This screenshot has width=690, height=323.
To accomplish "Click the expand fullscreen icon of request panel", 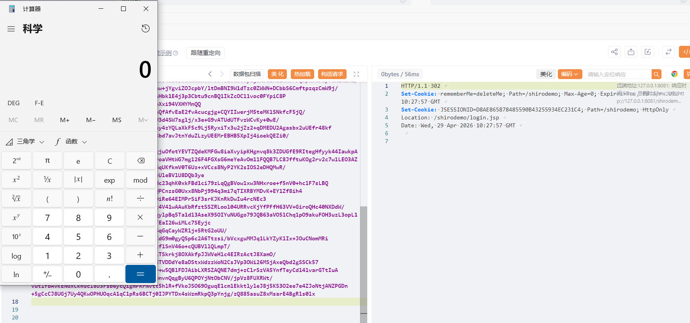I will [x=356, y=74].
